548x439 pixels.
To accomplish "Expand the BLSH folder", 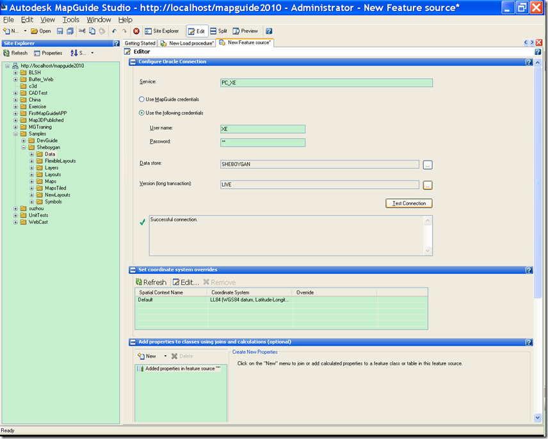I will coord(15,73).
